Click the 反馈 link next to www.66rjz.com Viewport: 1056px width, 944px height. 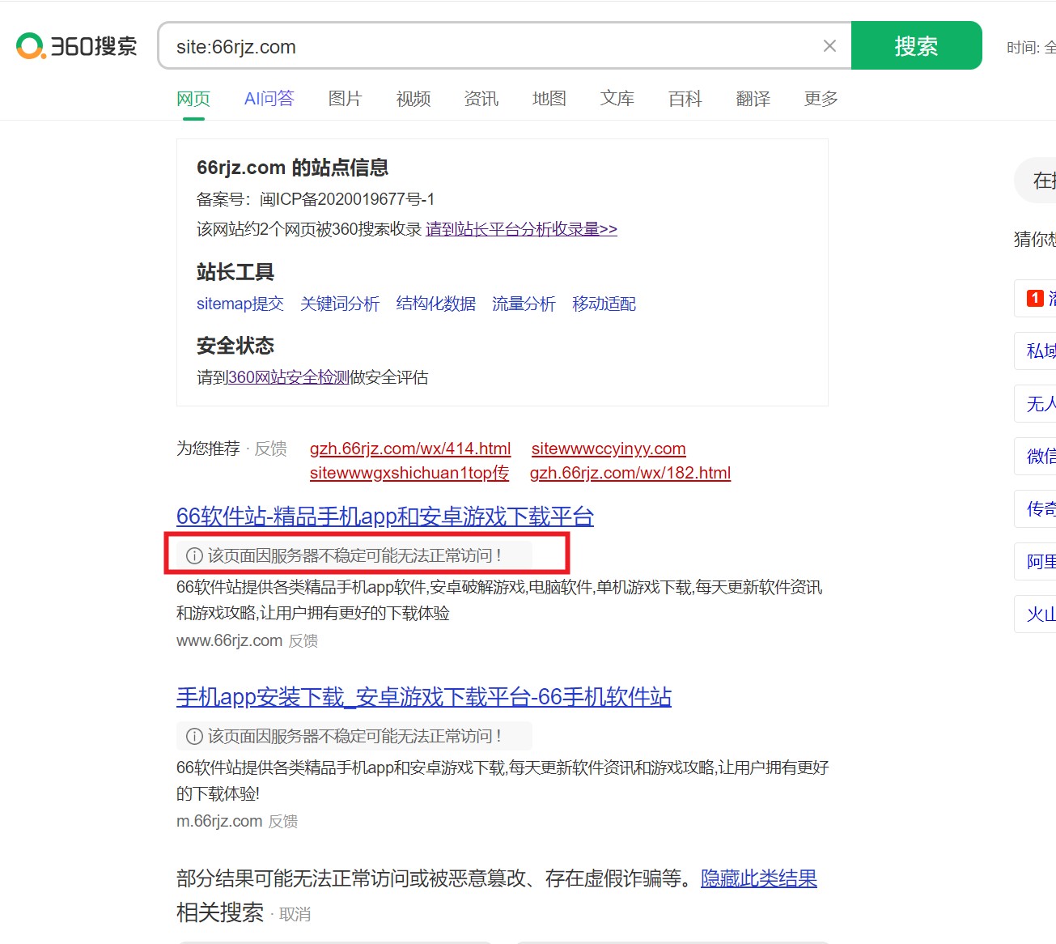[303, 641]
